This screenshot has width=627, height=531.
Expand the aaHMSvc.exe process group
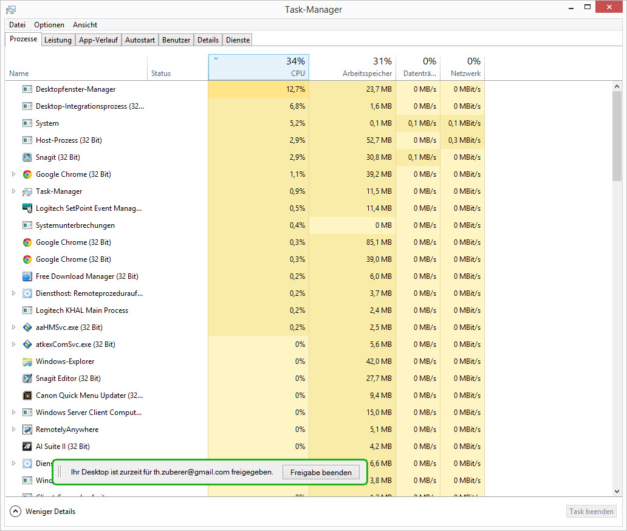(x=13, y=327)
